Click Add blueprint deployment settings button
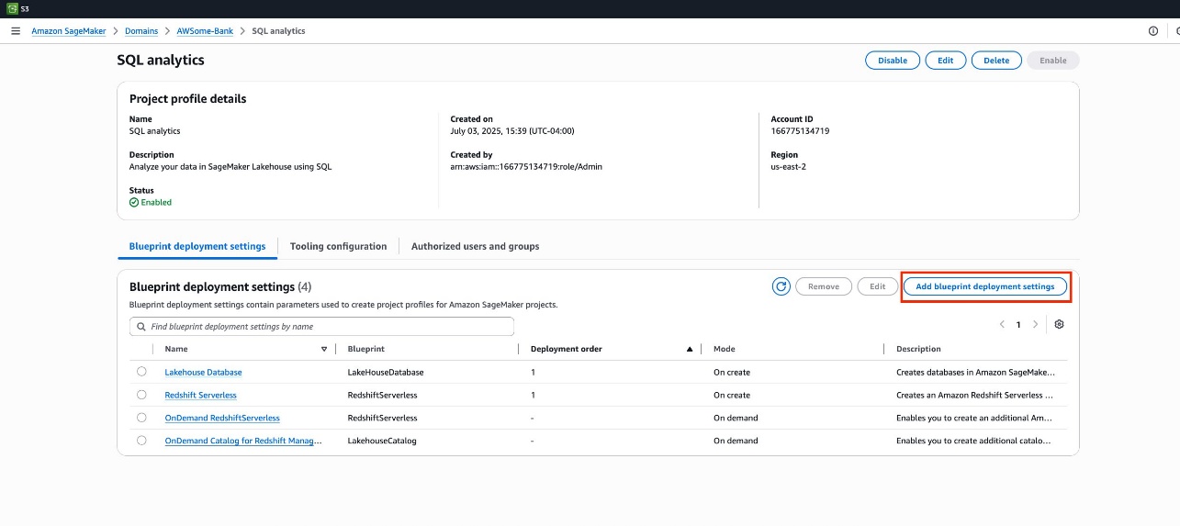The image size is (1180, 526). [985, 286]
